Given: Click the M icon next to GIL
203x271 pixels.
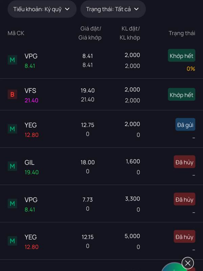Looking at the screenshot, I should tap(12, 166).
